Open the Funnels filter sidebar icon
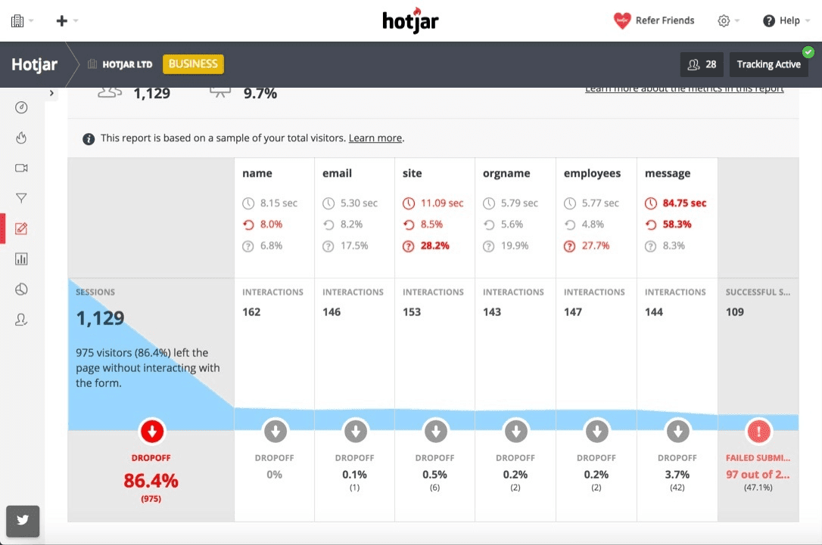The height and width of the screenshot is (545, 822). click(21, 198)
